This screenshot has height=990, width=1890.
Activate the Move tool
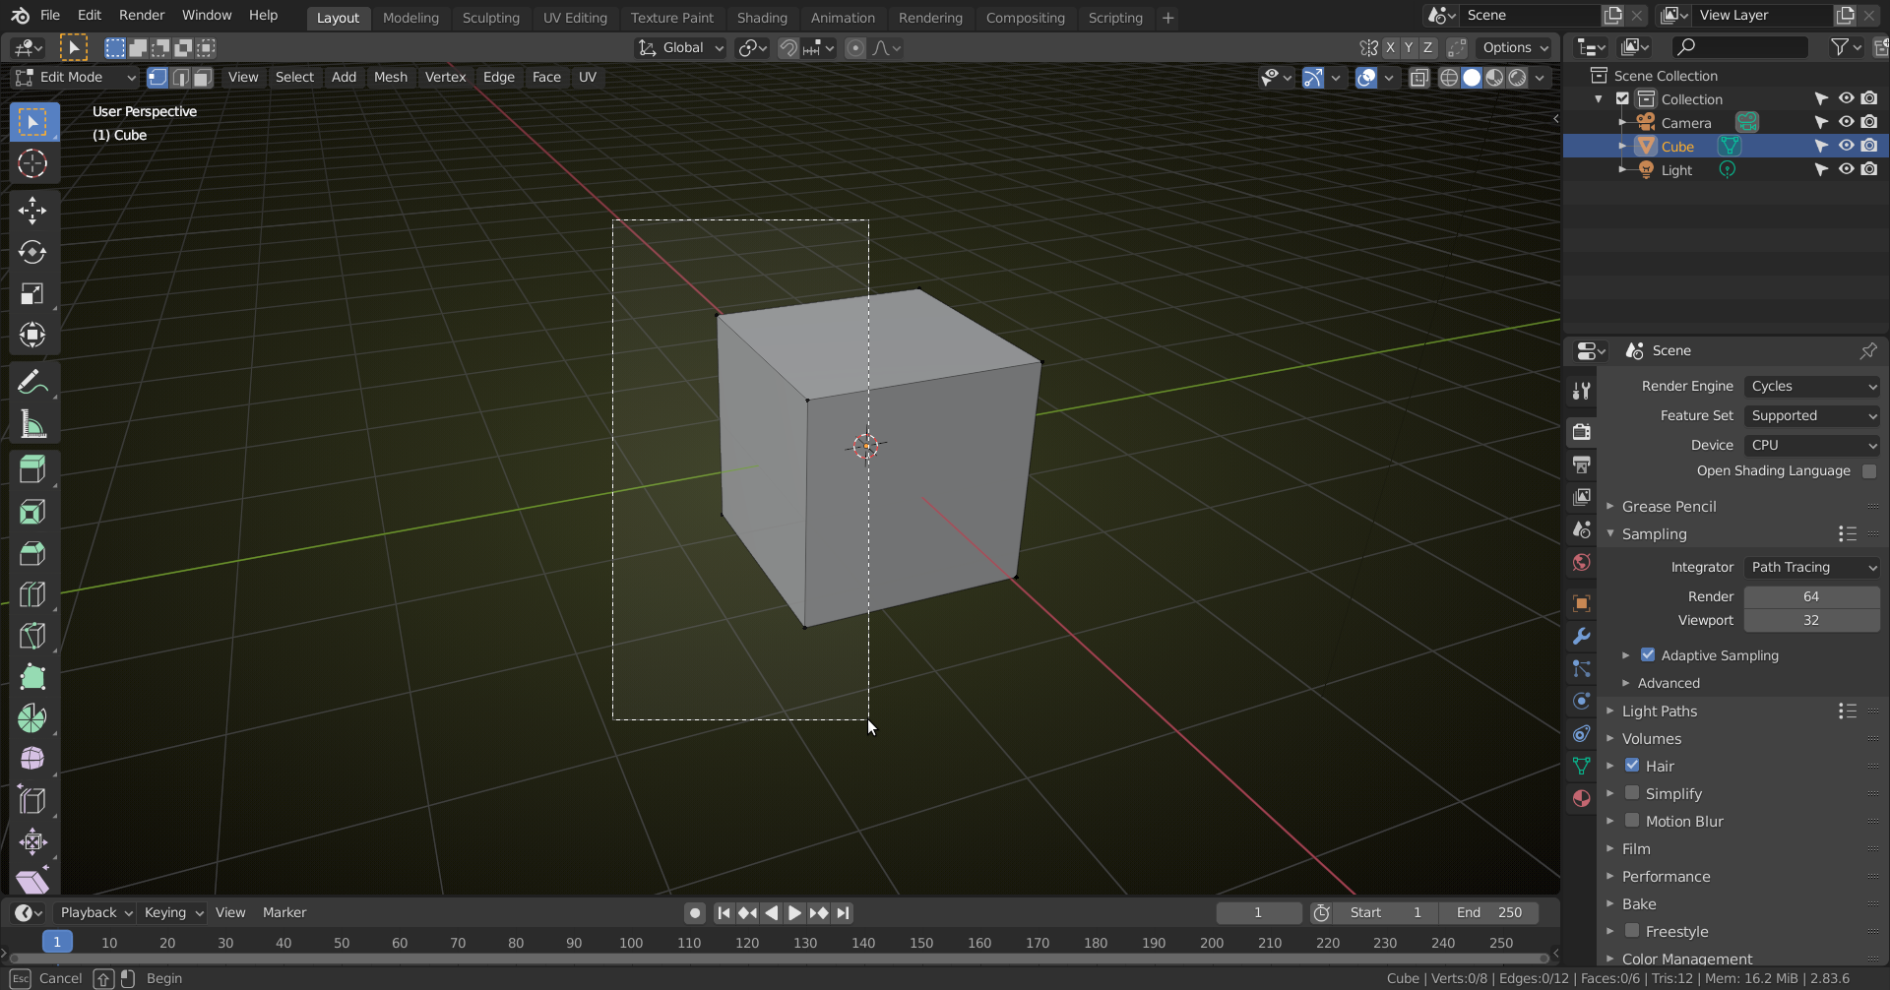point(32,211)
